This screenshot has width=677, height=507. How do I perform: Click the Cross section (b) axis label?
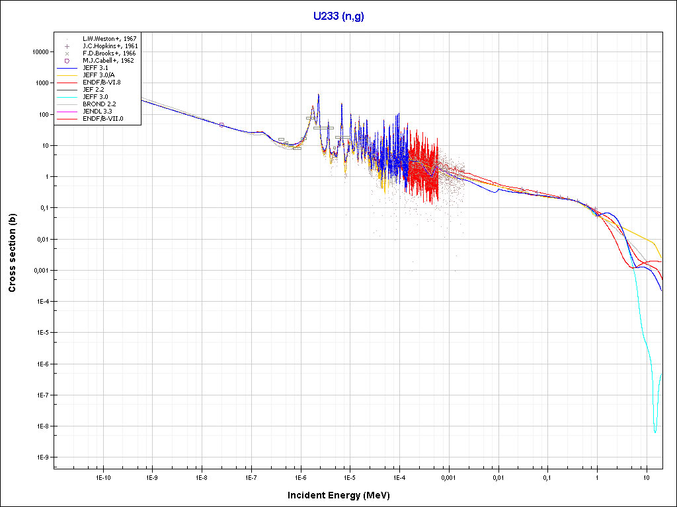pos(12,253)
